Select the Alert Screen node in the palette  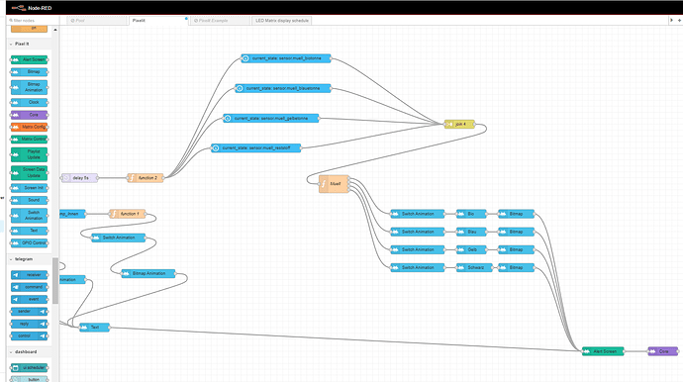[29, 59]
